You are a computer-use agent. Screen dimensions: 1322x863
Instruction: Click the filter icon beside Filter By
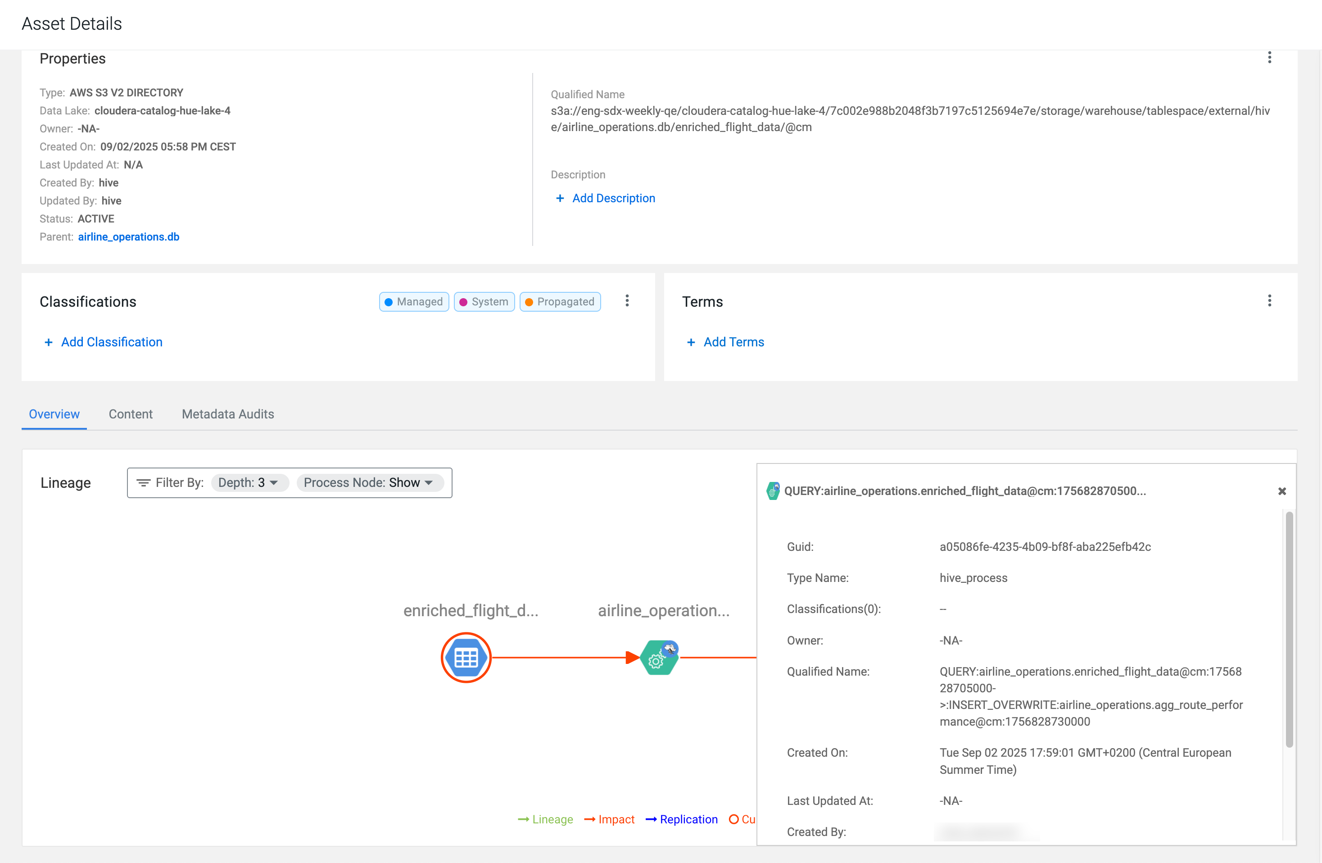click(x=143, y=483)
